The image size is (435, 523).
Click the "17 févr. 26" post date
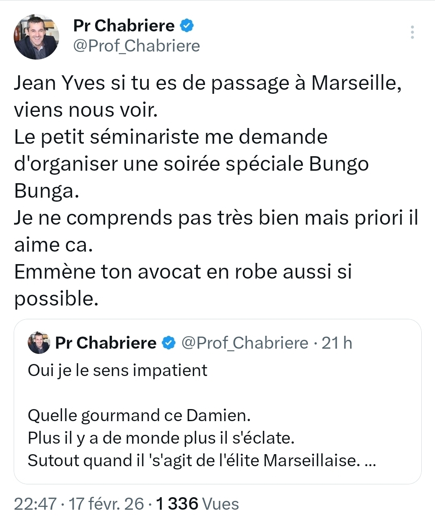click(106, 504)
